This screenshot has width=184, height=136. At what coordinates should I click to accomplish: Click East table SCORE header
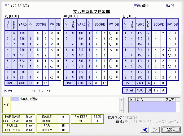(41, 25)
